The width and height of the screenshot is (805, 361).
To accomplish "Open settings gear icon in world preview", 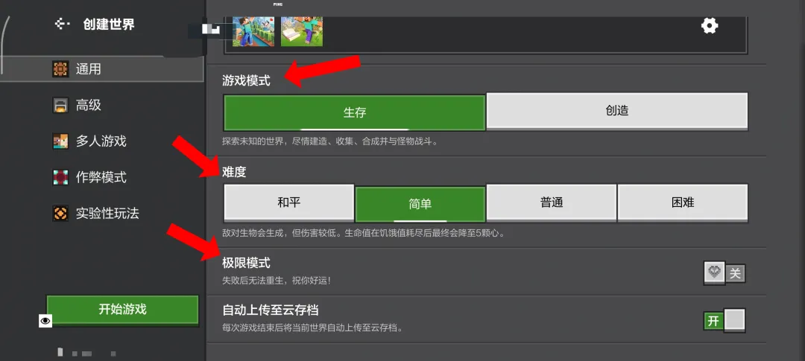I will pos(710,25).
